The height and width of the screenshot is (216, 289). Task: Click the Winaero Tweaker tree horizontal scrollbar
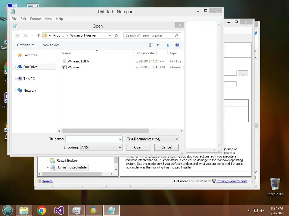[72, 174]
